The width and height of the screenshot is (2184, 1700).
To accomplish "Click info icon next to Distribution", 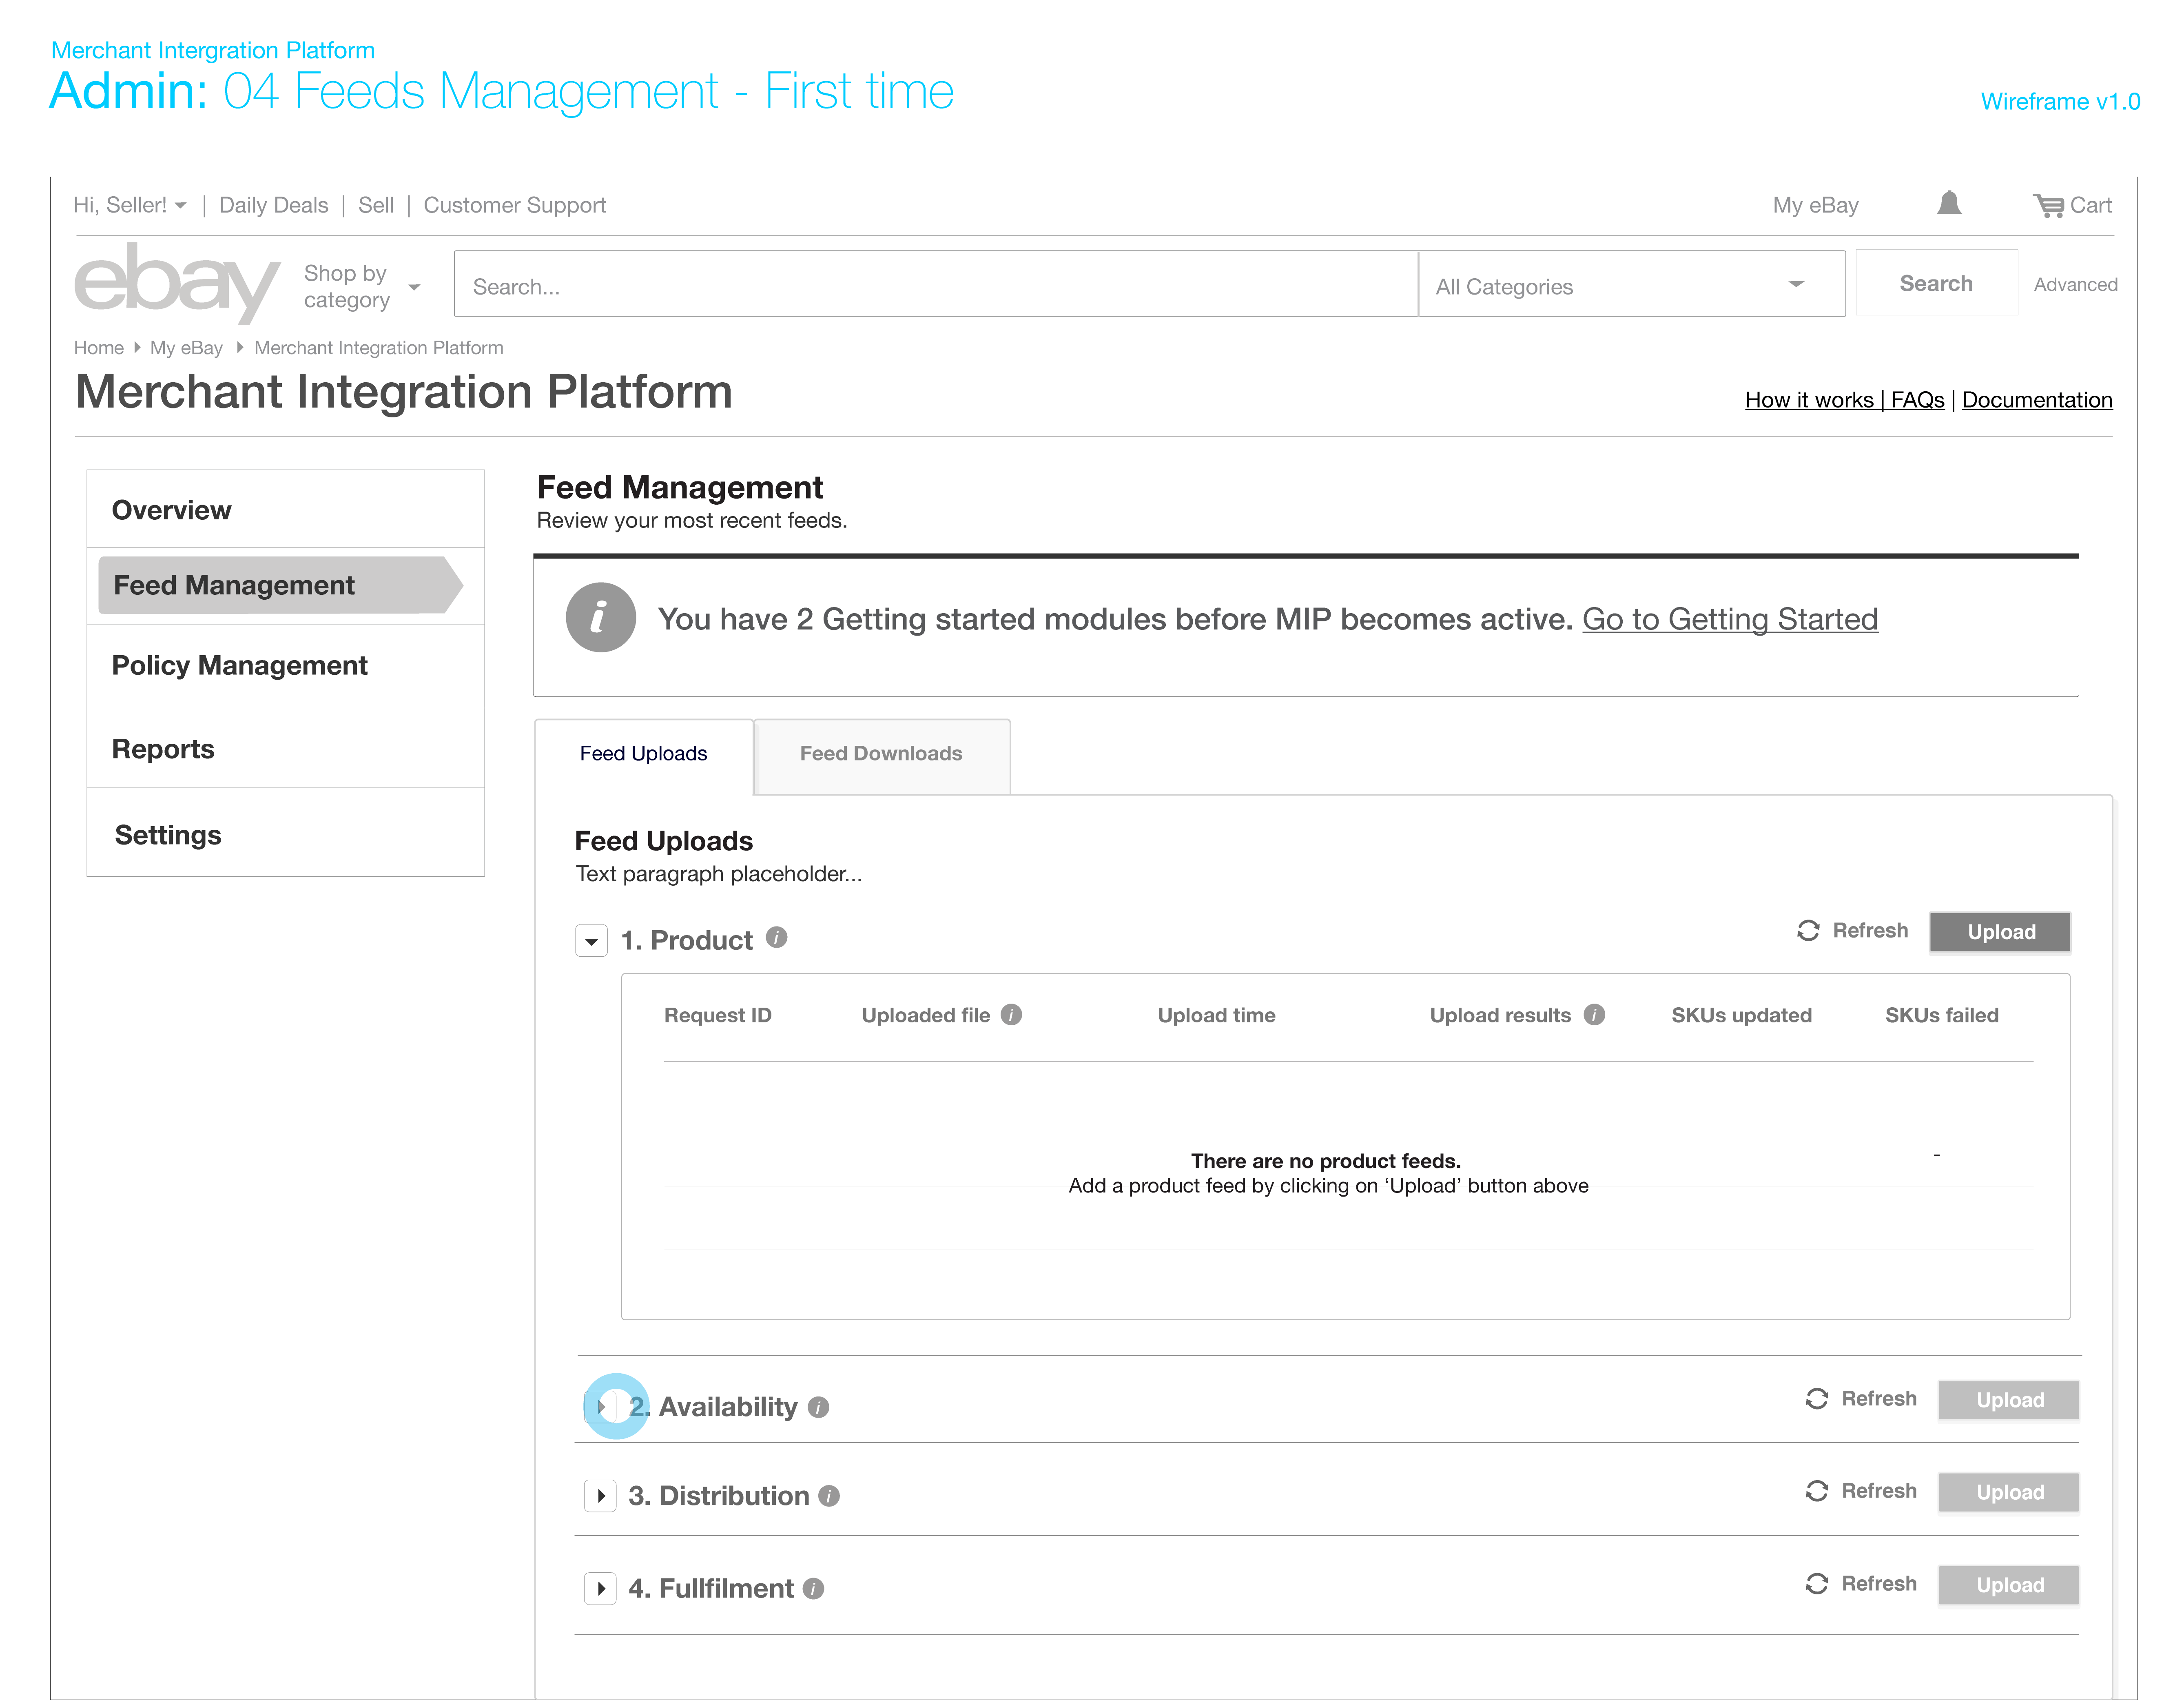I will (828, 1496).
